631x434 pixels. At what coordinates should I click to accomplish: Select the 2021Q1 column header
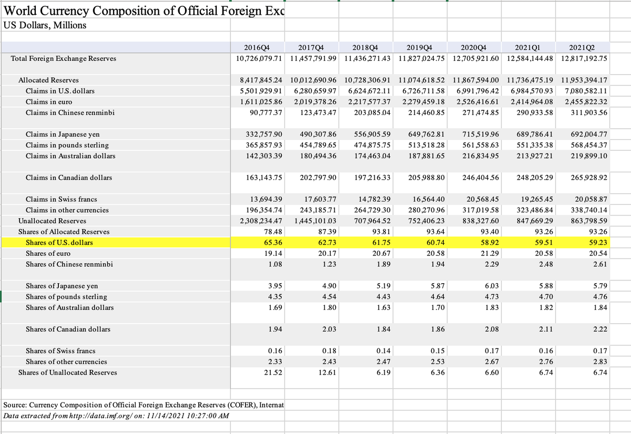pyautogui.click(x=528, y=48)
